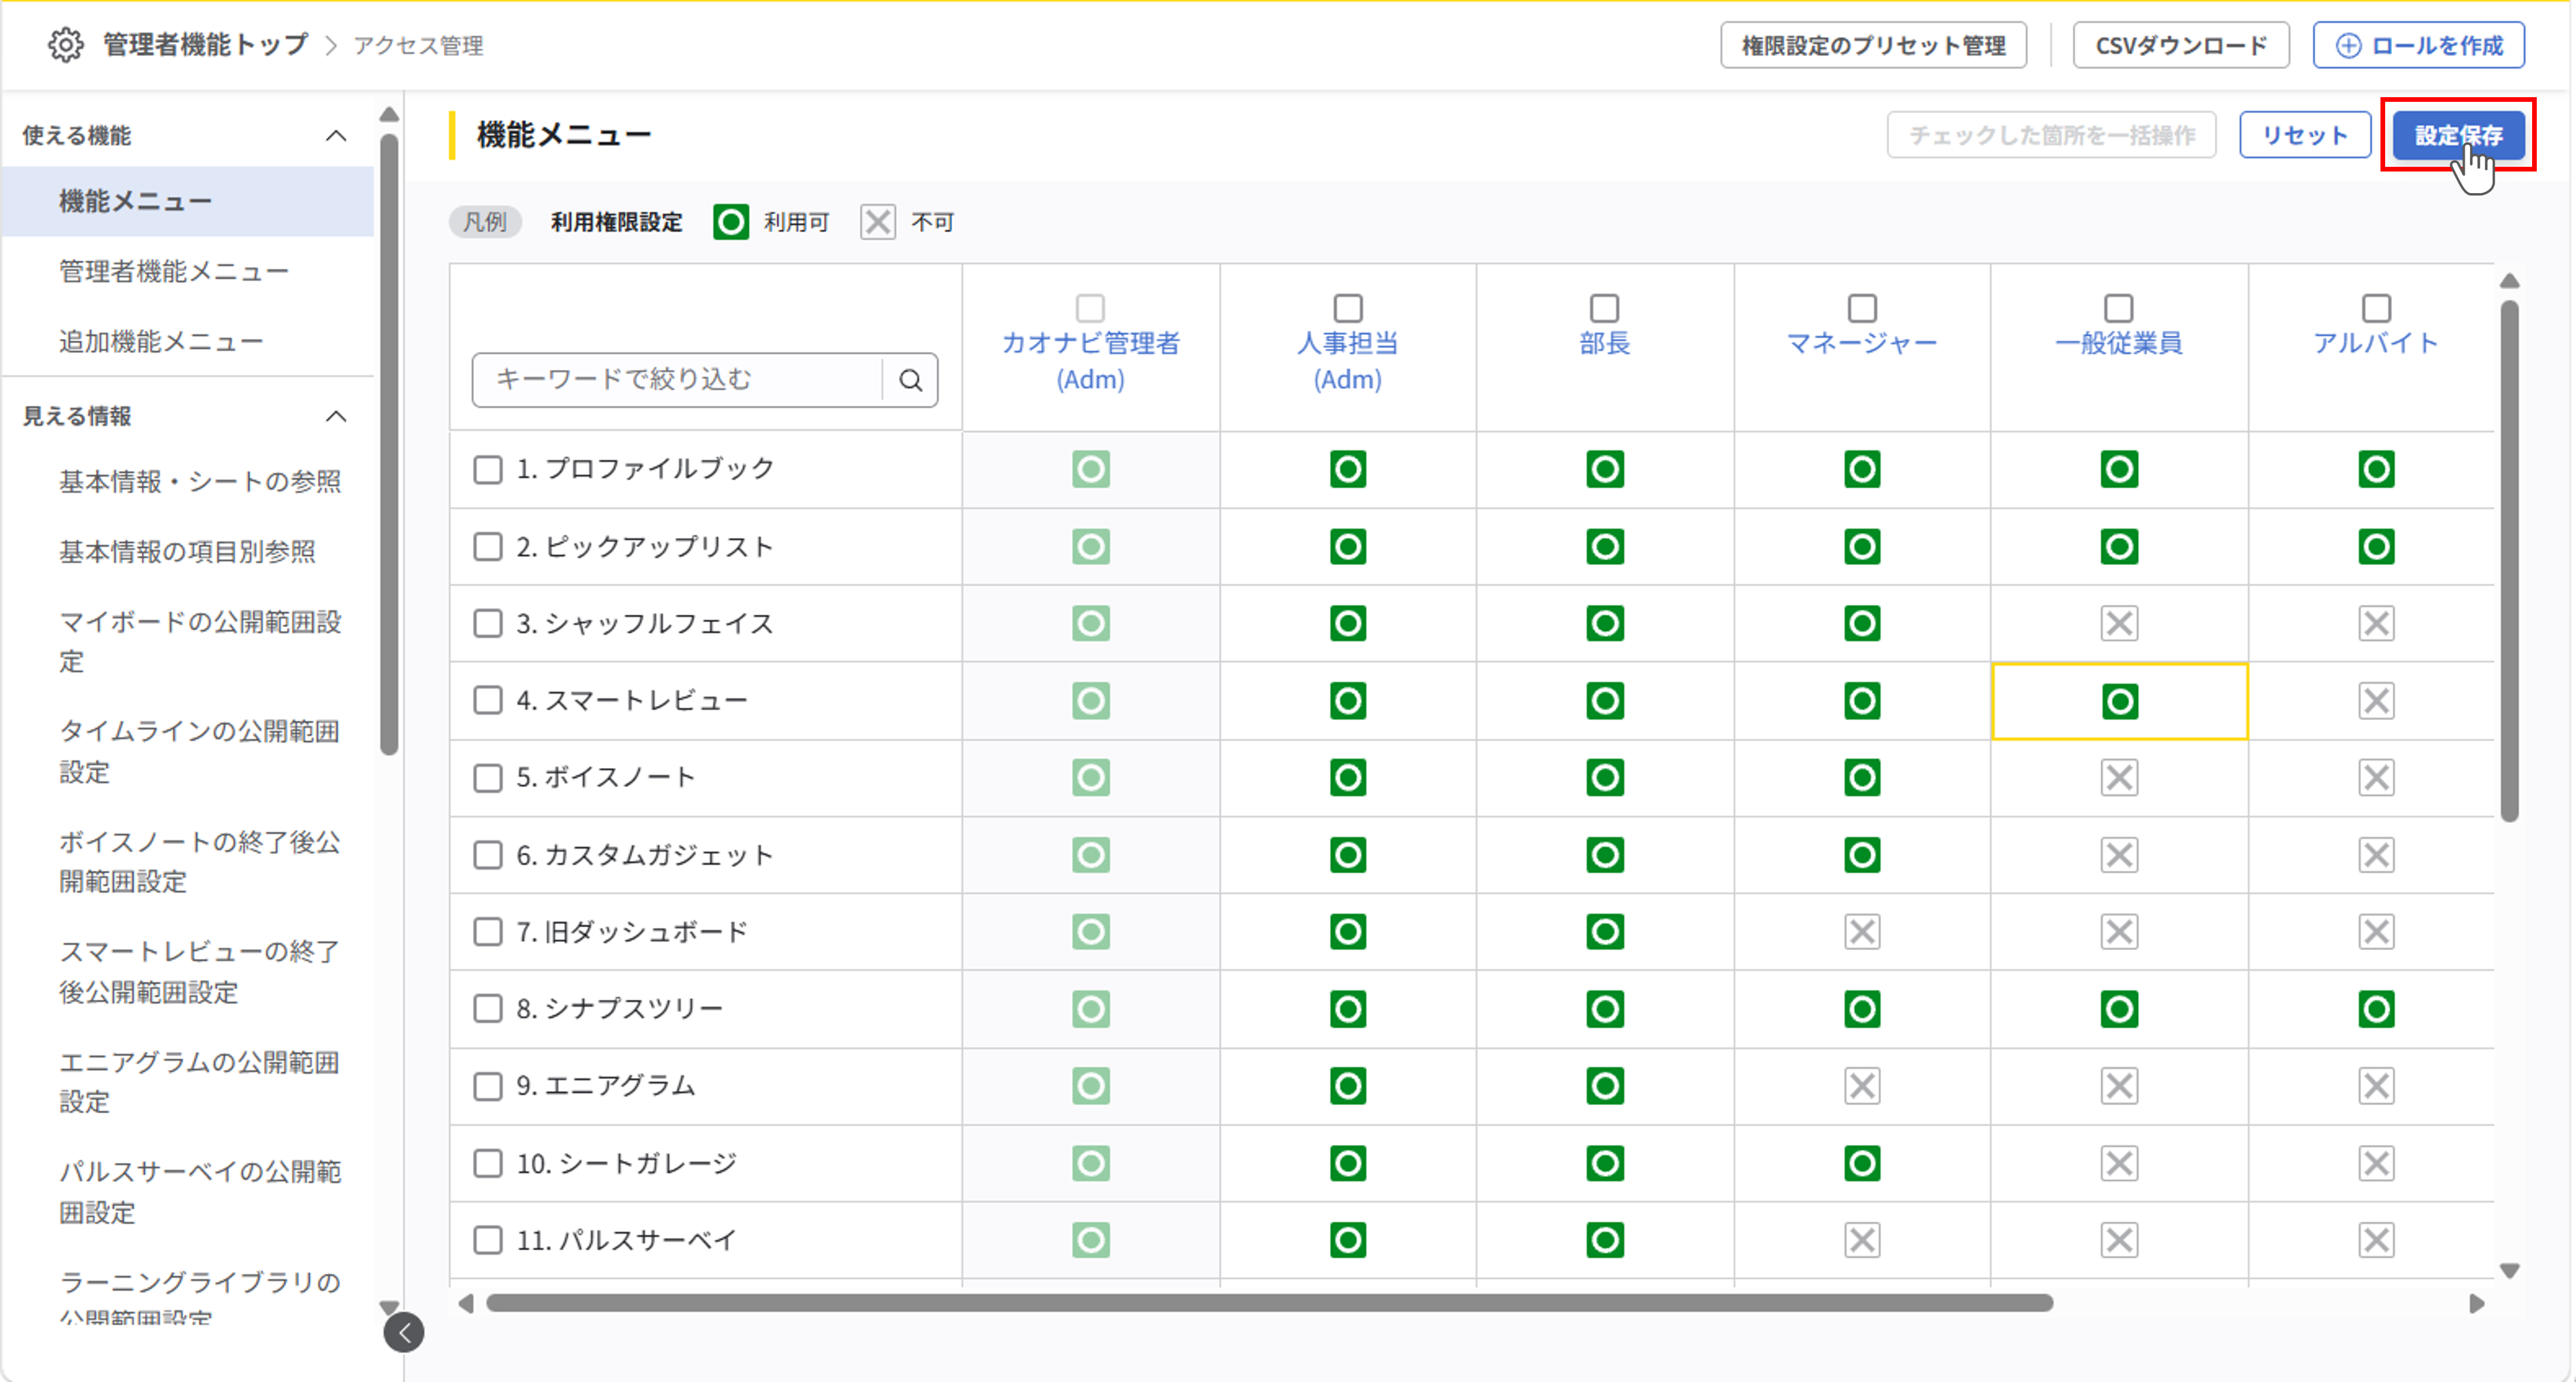Toggle プロファイルブック permission for 人事担当(Adm)
This screenshot has width=2576, height=1382.
pyautogui.click(x=1347, y=469)
